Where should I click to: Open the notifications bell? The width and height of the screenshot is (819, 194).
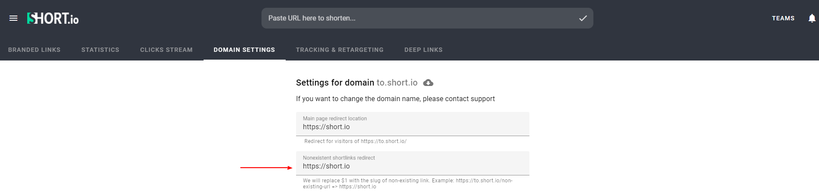pyautogui.click(x=812, y=18)
